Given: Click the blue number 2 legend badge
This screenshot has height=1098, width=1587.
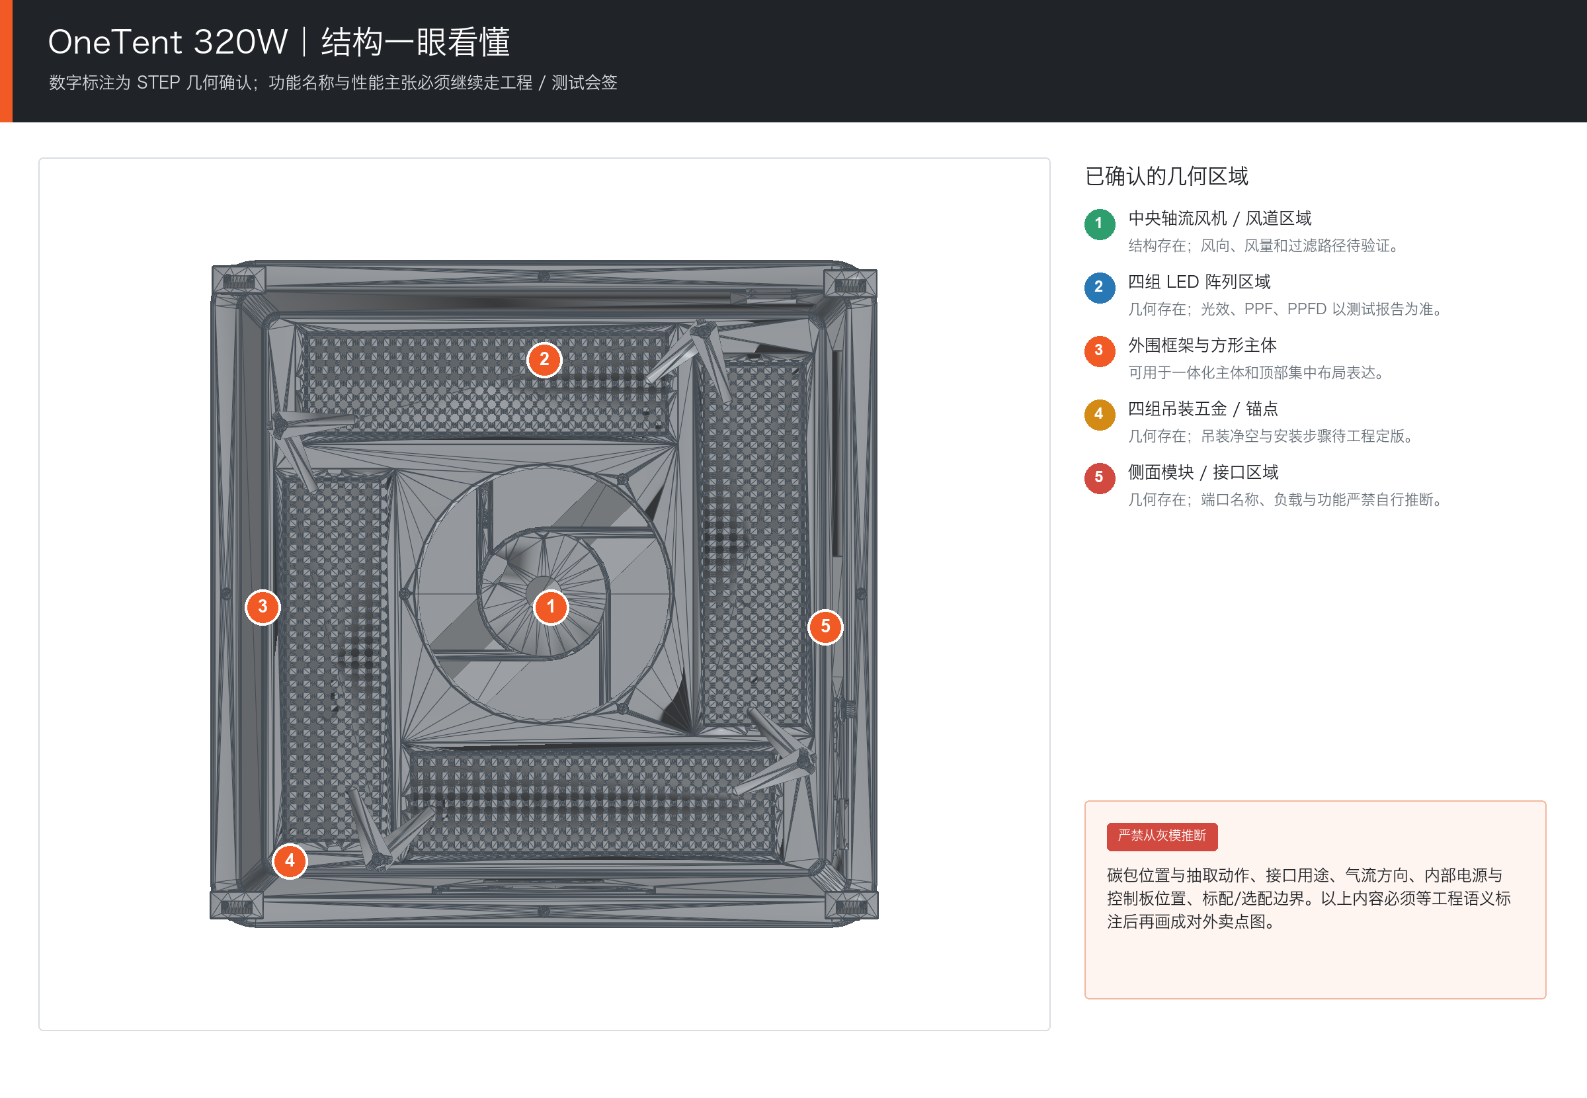Looking at the screenshot, I should pos(1099,287).
